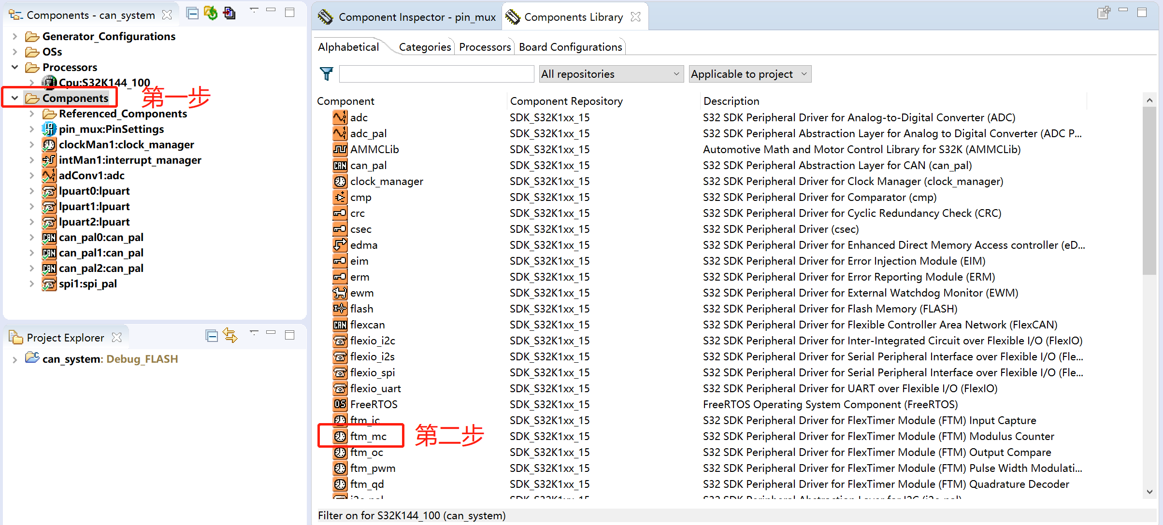1163x525 pixels.
Task: Click the pin_mux:PinSettings icon in the tree
Action: point(49,129)
